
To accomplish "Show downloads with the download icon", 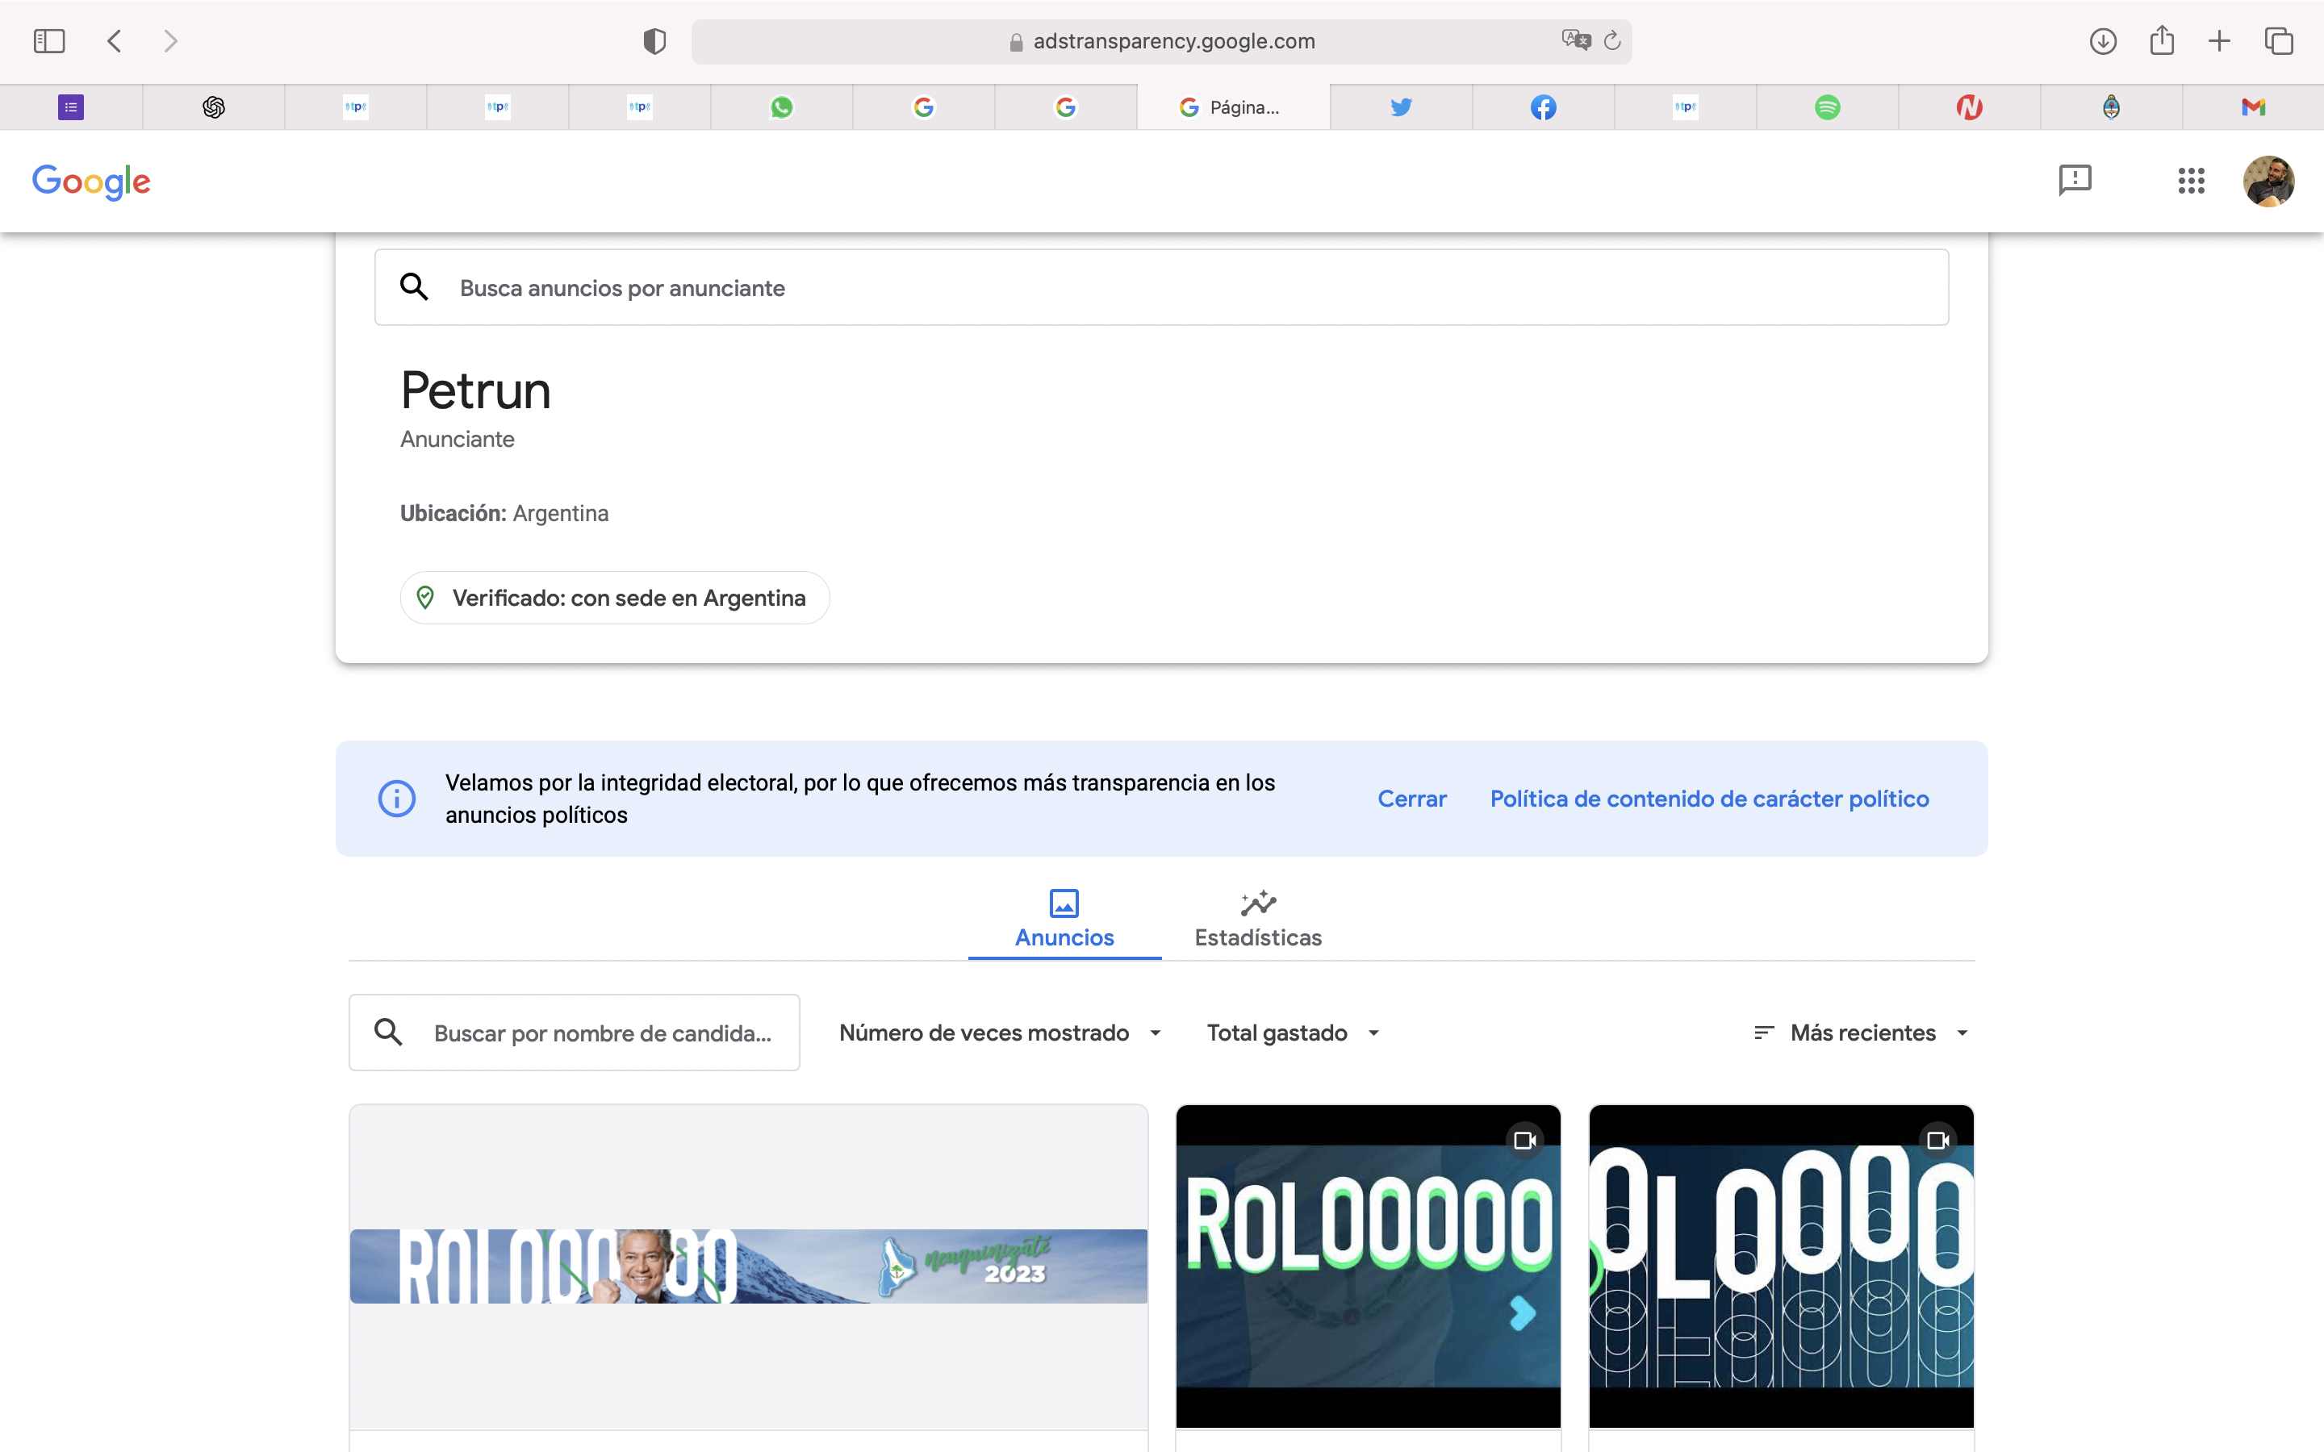I will 2103,41.
